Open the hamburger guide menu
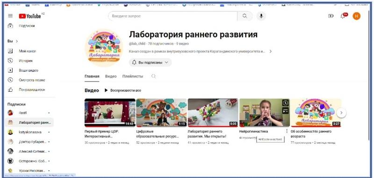 click(10, 16)
